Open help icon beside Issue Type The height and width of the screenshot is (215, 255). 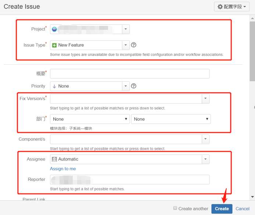tap(133, 45)
